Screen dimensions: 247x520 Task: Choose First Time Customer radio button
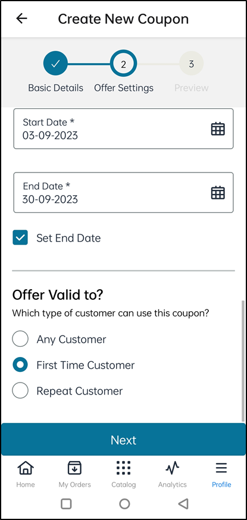[20, 365]
